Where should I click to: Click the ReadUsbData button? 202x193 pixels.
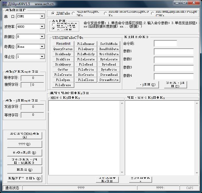click(109, 49)
